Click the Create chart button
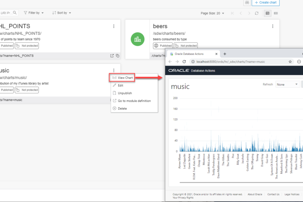Screen dimensions: 303x202 (x=266, y=2)
